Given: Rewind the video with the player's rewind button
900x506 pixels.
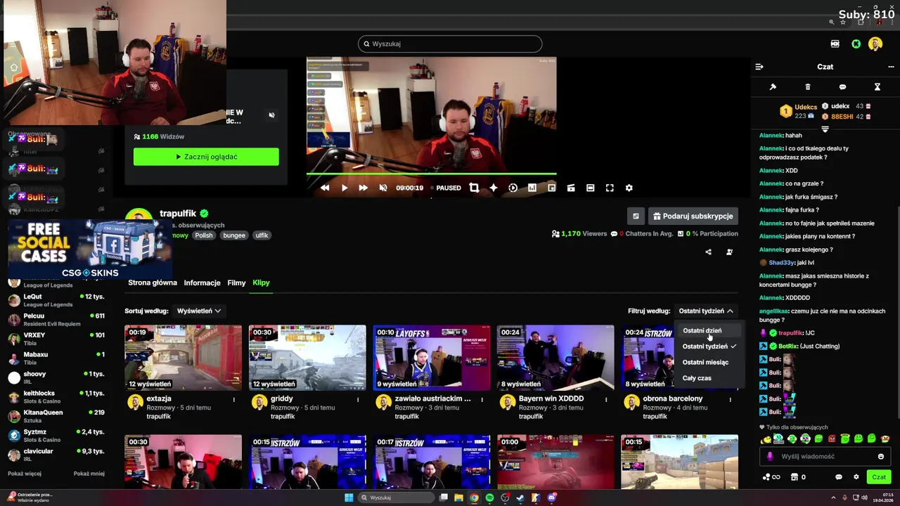Looking at the screenshot, I should tap(325, 188).
